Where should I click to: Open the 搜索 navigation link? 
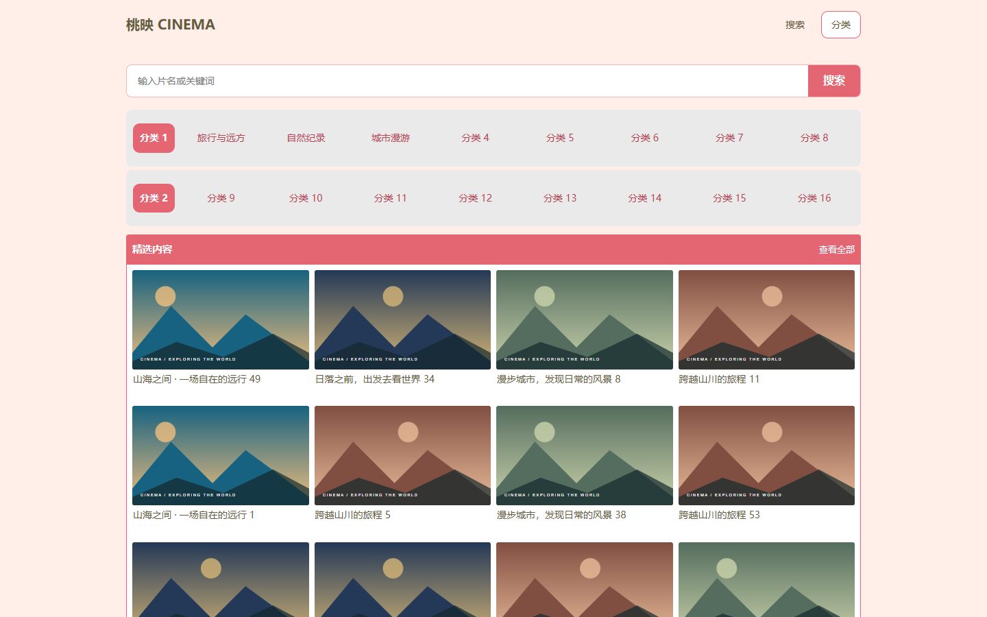pos(795,25)
